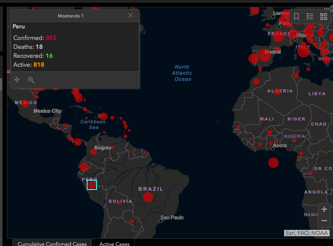The image size is (333, 246).
Task: Click the Bolivia case circle
Action: click(x=120, y=203)
